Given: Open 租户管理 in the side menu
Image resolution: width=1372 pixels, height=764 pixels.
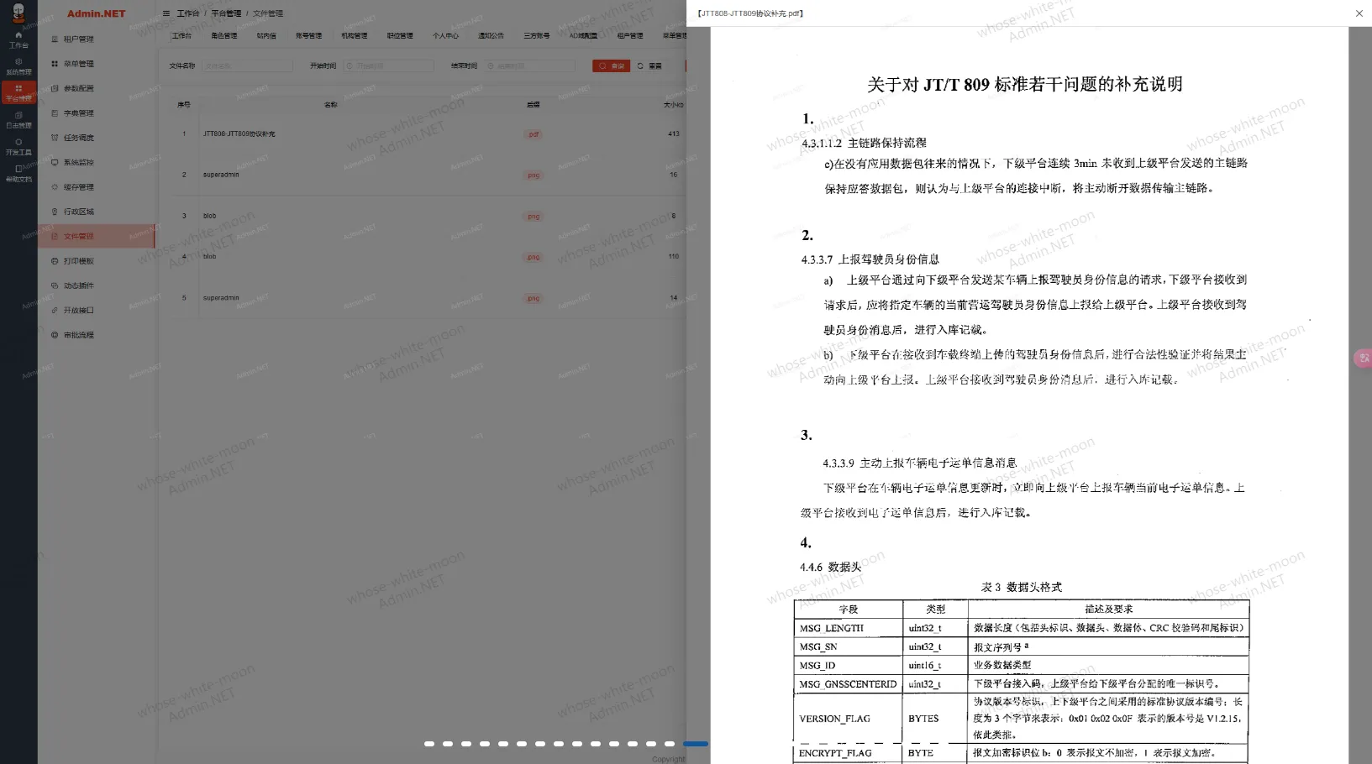Looking at the screenshot, I should 97,39.
